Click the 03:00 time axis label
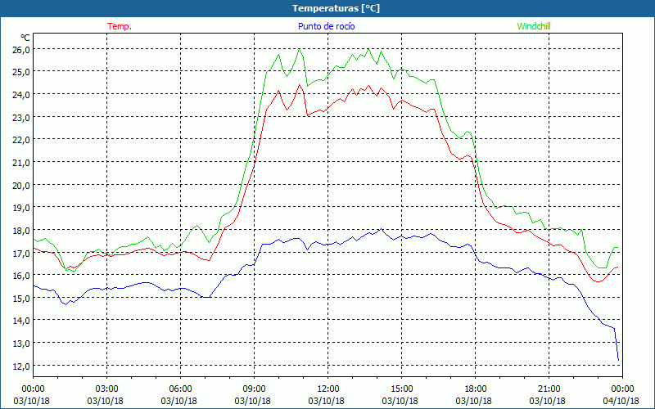The height and width of the screenshot is (409, 655). (x=106, y=389)
